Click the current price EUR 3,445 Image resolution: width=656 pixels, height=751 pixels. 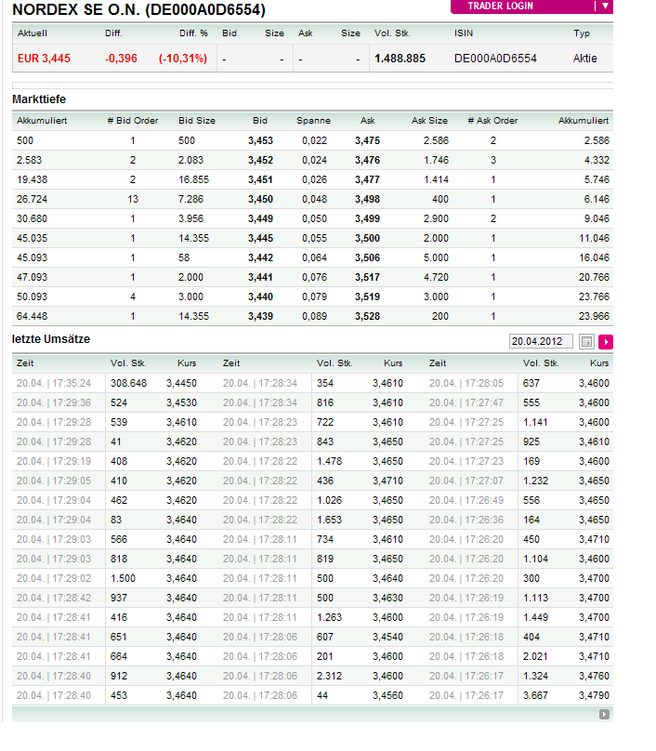[x=44, y=58]
